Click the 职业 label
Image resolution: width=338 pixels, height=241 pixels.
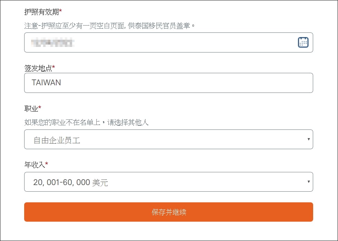(x=31, y=108)
